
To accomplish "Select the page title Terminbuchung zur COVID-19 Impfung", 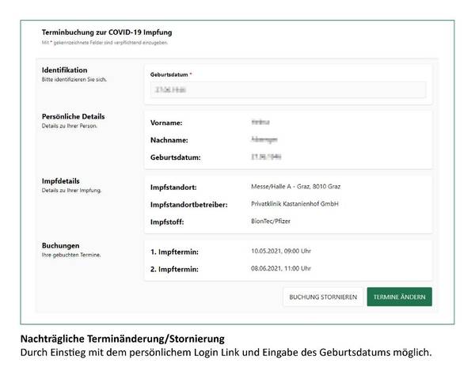I will (106, 32).
